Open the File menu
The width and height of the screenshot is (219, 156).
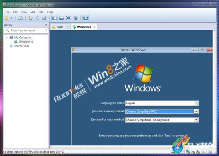[x=8, y=12]
